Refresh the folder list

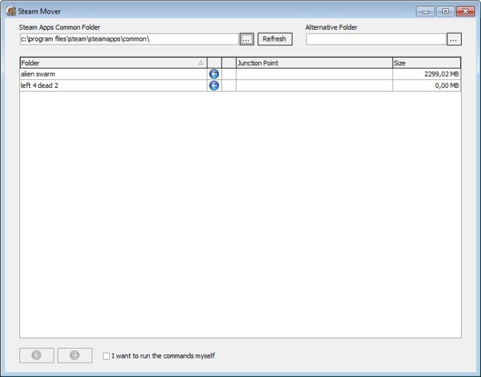point(274,39)
